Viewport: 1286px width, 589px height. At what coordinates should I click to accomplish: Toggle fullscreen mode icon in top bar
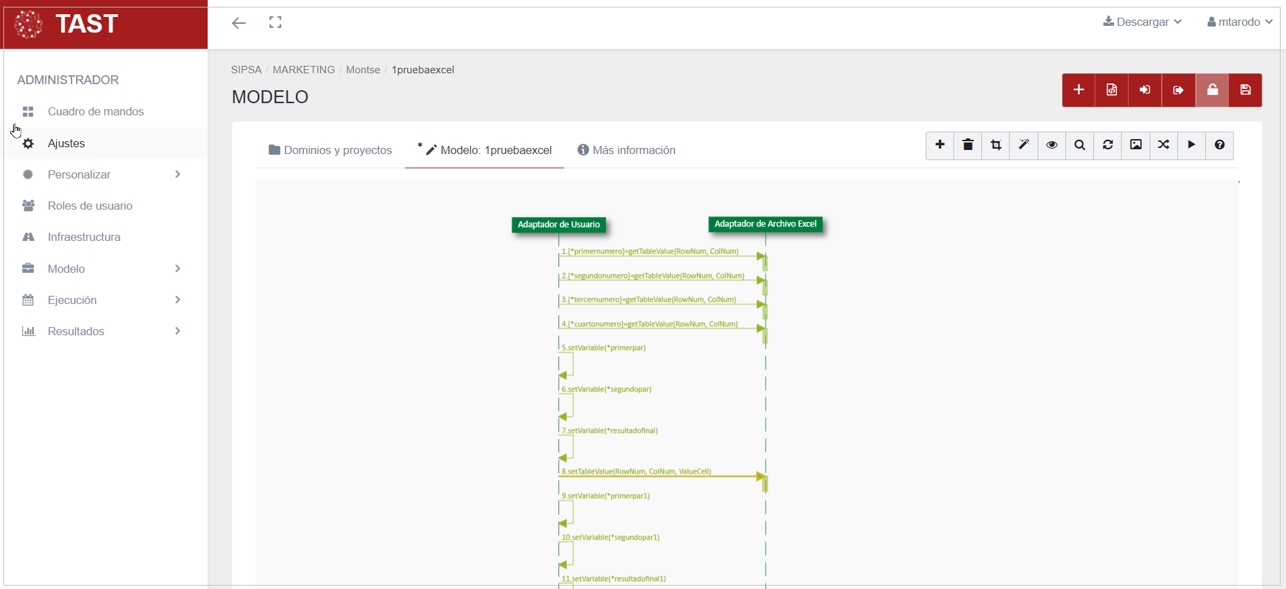pos(275,22)
